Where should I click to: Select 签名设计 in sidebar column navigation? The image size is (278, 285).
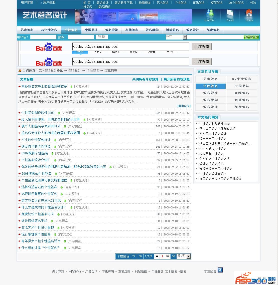tap(210, 107)
